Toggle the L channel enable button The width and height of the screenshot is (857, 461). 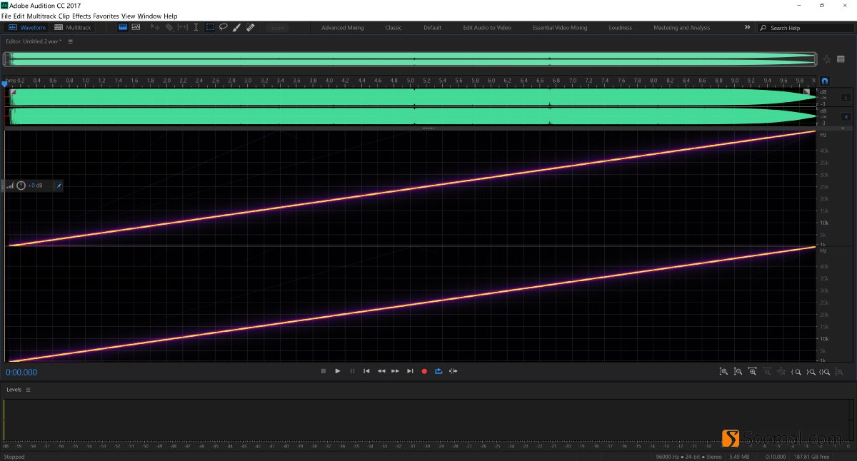coord(846,97)
